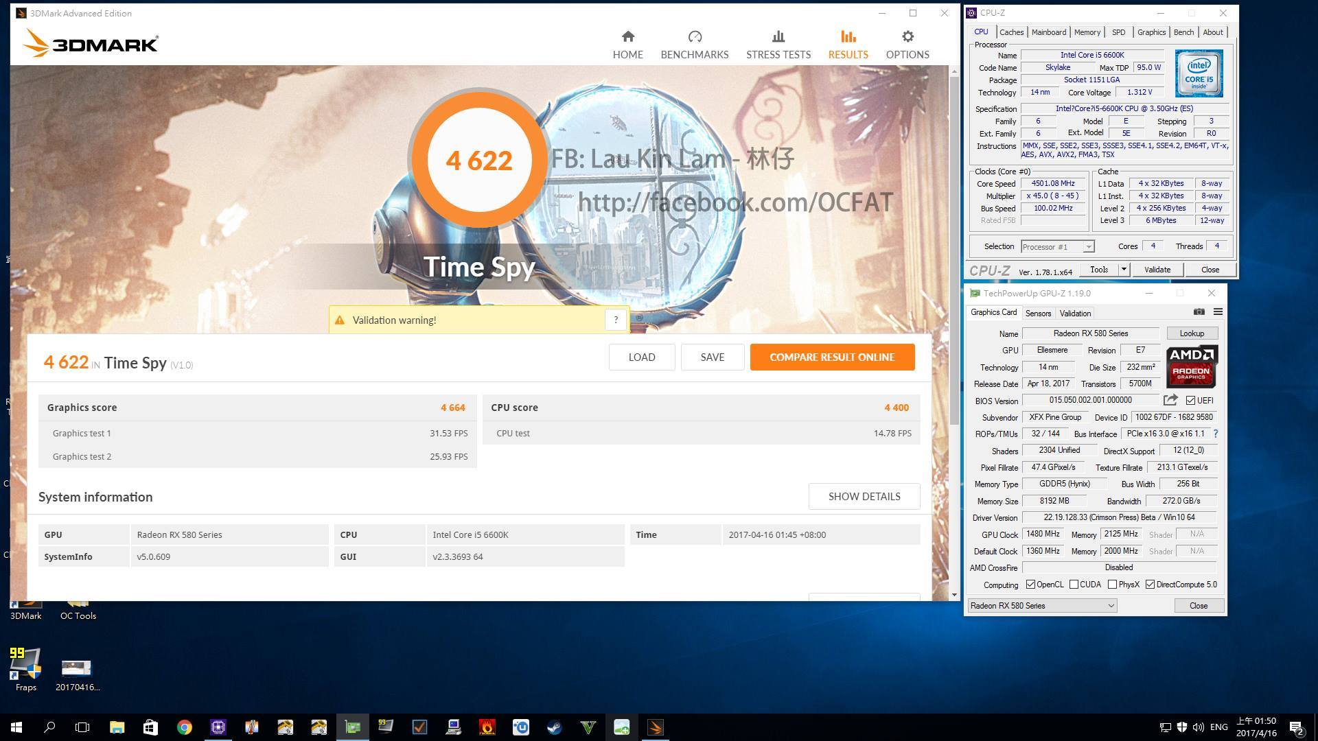The image size is (1318, 741).
Task: Open action center notifications icon
Action: (x=1297, y=727)
